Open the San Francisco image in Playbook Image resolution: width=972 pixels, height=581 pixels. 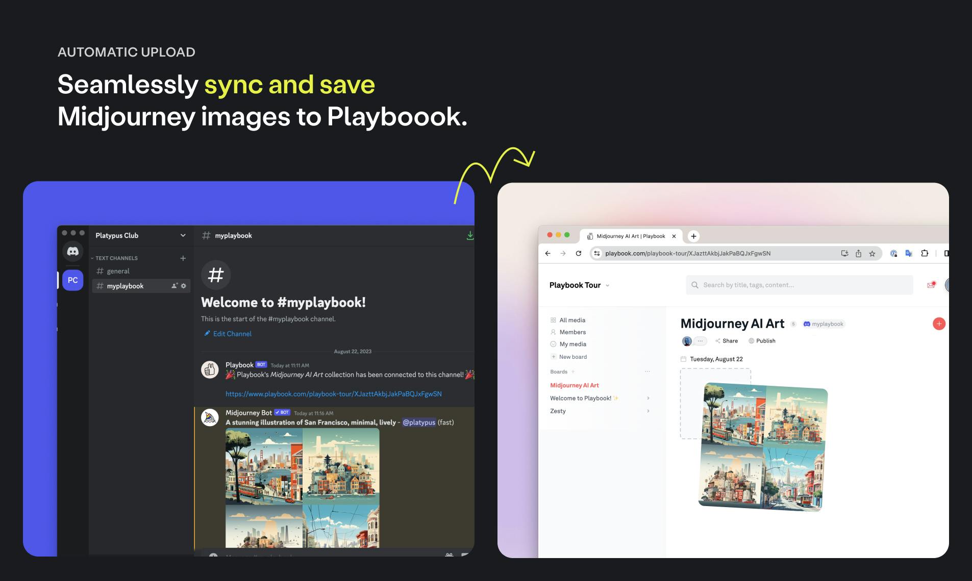pos(763,447)
